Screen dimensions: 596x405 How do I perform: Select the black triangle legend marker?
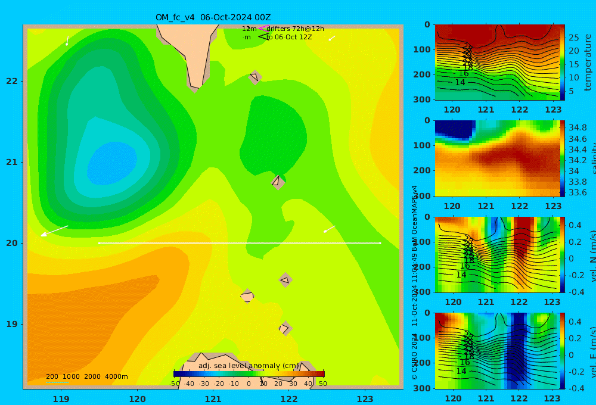coord(263,36)
